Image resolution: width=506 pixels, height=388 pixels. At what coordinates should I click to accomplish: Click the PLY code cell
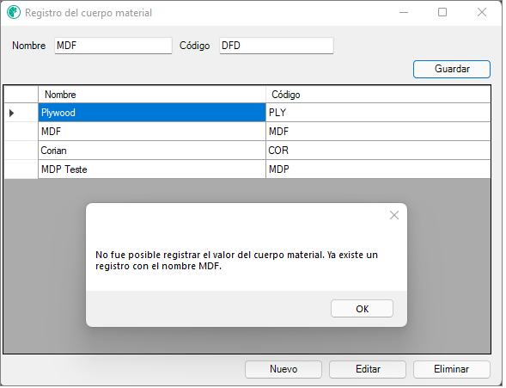[x=380, y=114]
